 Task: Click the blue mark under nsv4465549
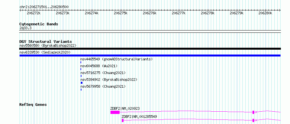coord(81,62)
